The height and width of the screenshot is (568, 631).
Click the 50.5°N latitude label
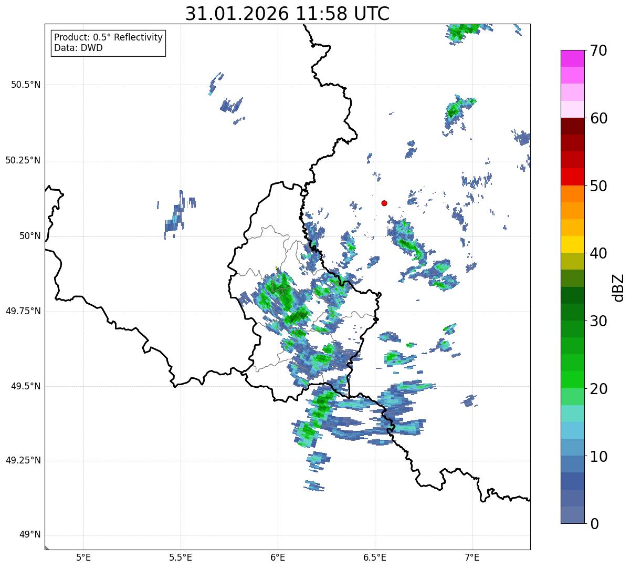point(25,85)
